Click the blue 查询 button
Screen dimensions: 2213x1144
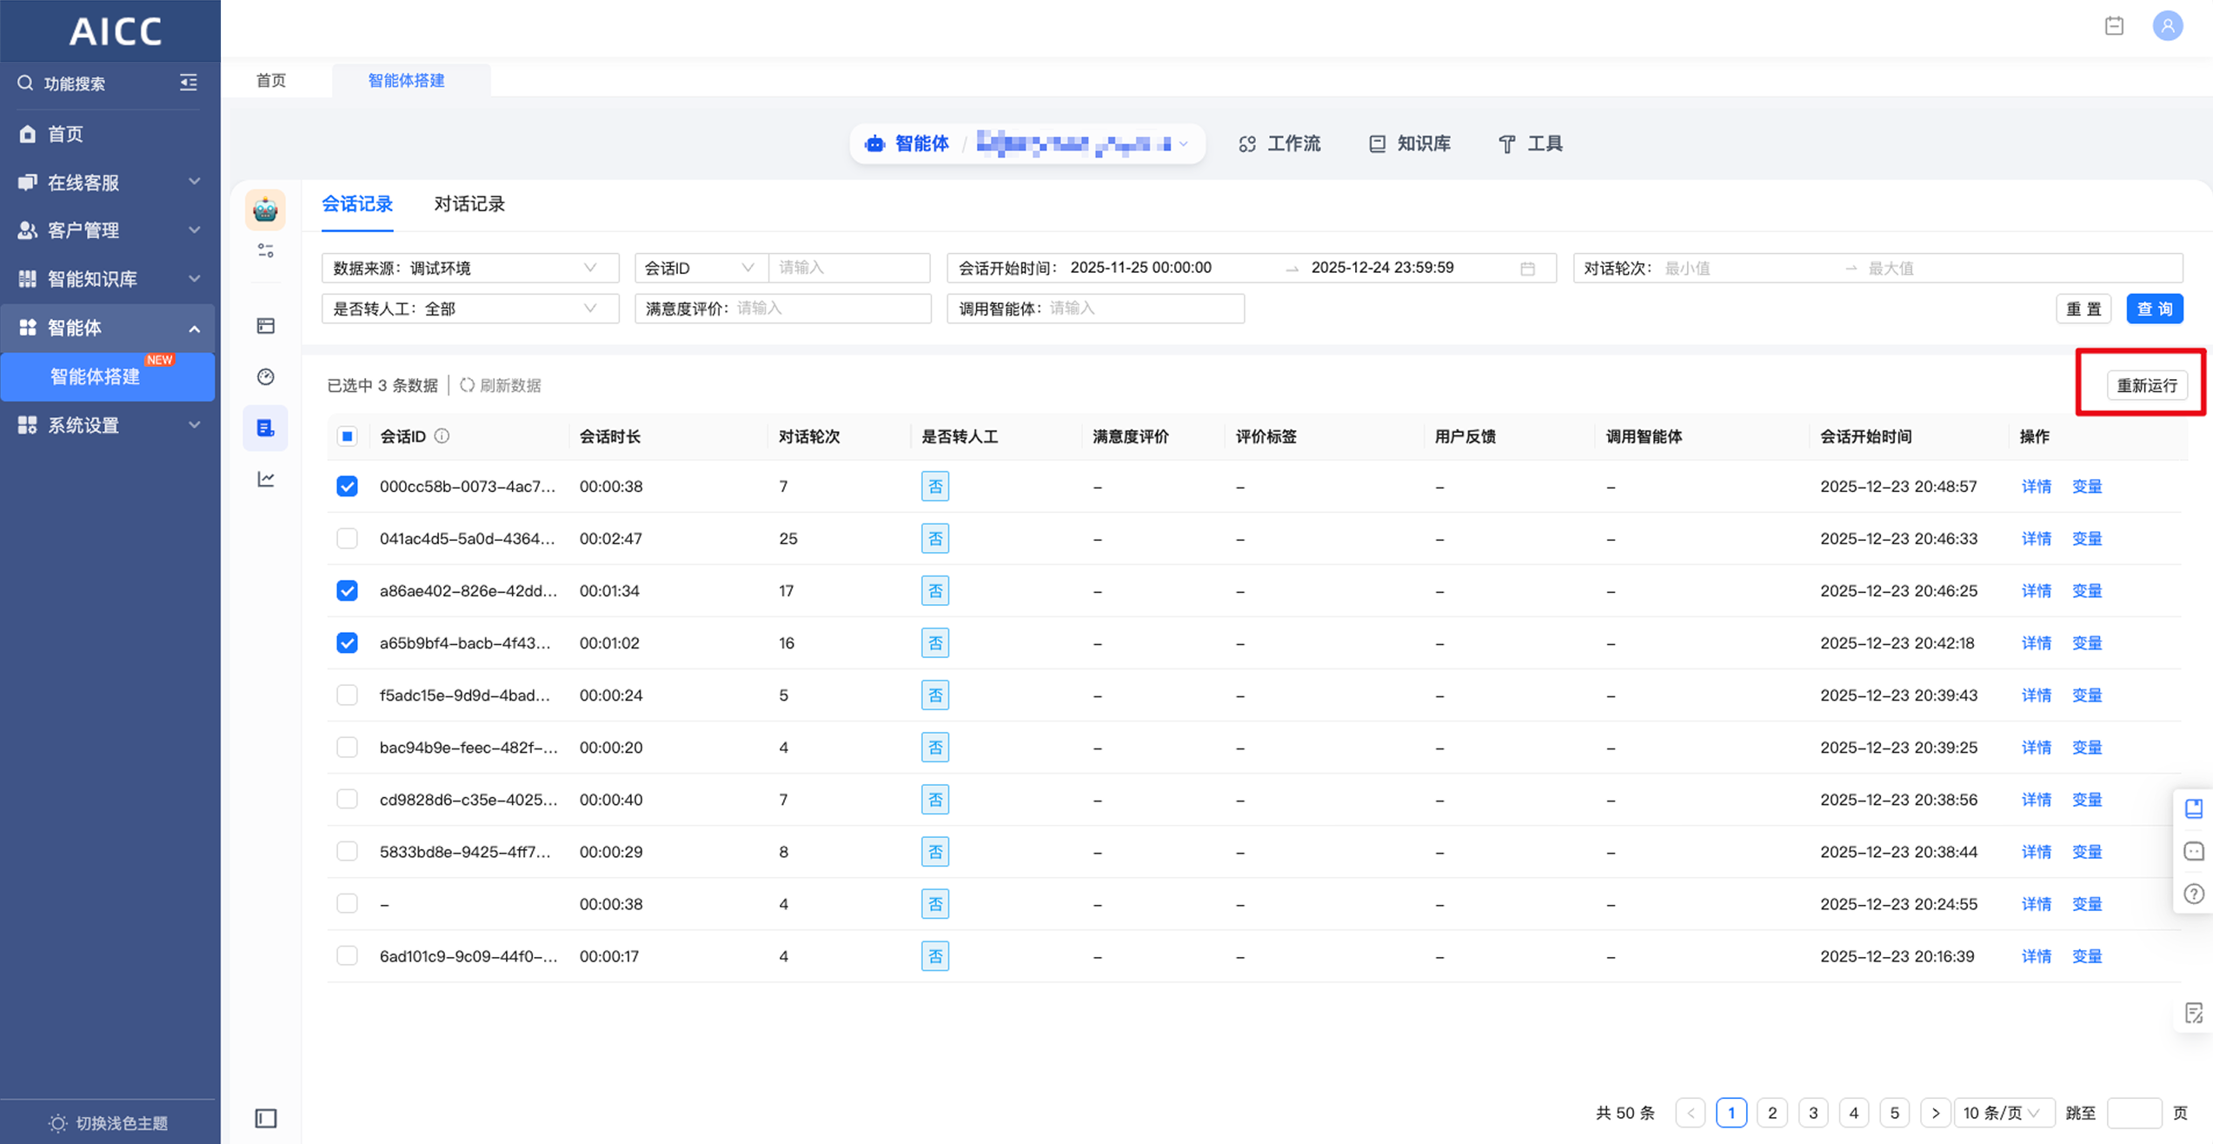click(x=2154, y=309)
